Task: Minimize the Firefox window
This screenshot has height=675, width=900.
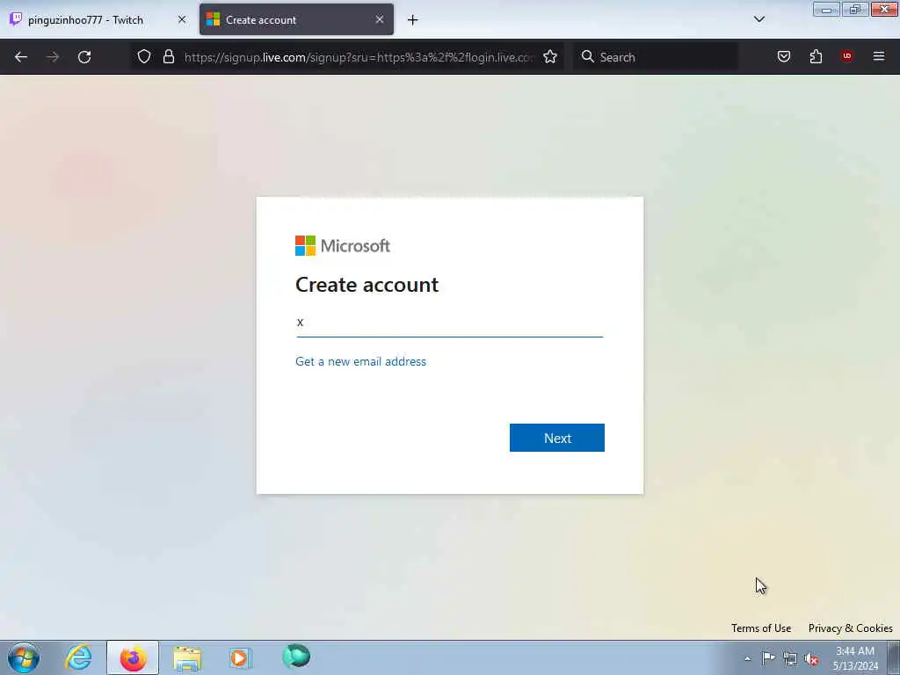Action: 826,9
